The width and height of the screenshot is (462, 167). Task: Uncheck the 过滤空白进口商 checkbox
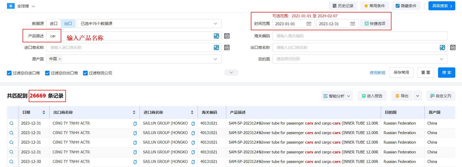coord(9,73)
